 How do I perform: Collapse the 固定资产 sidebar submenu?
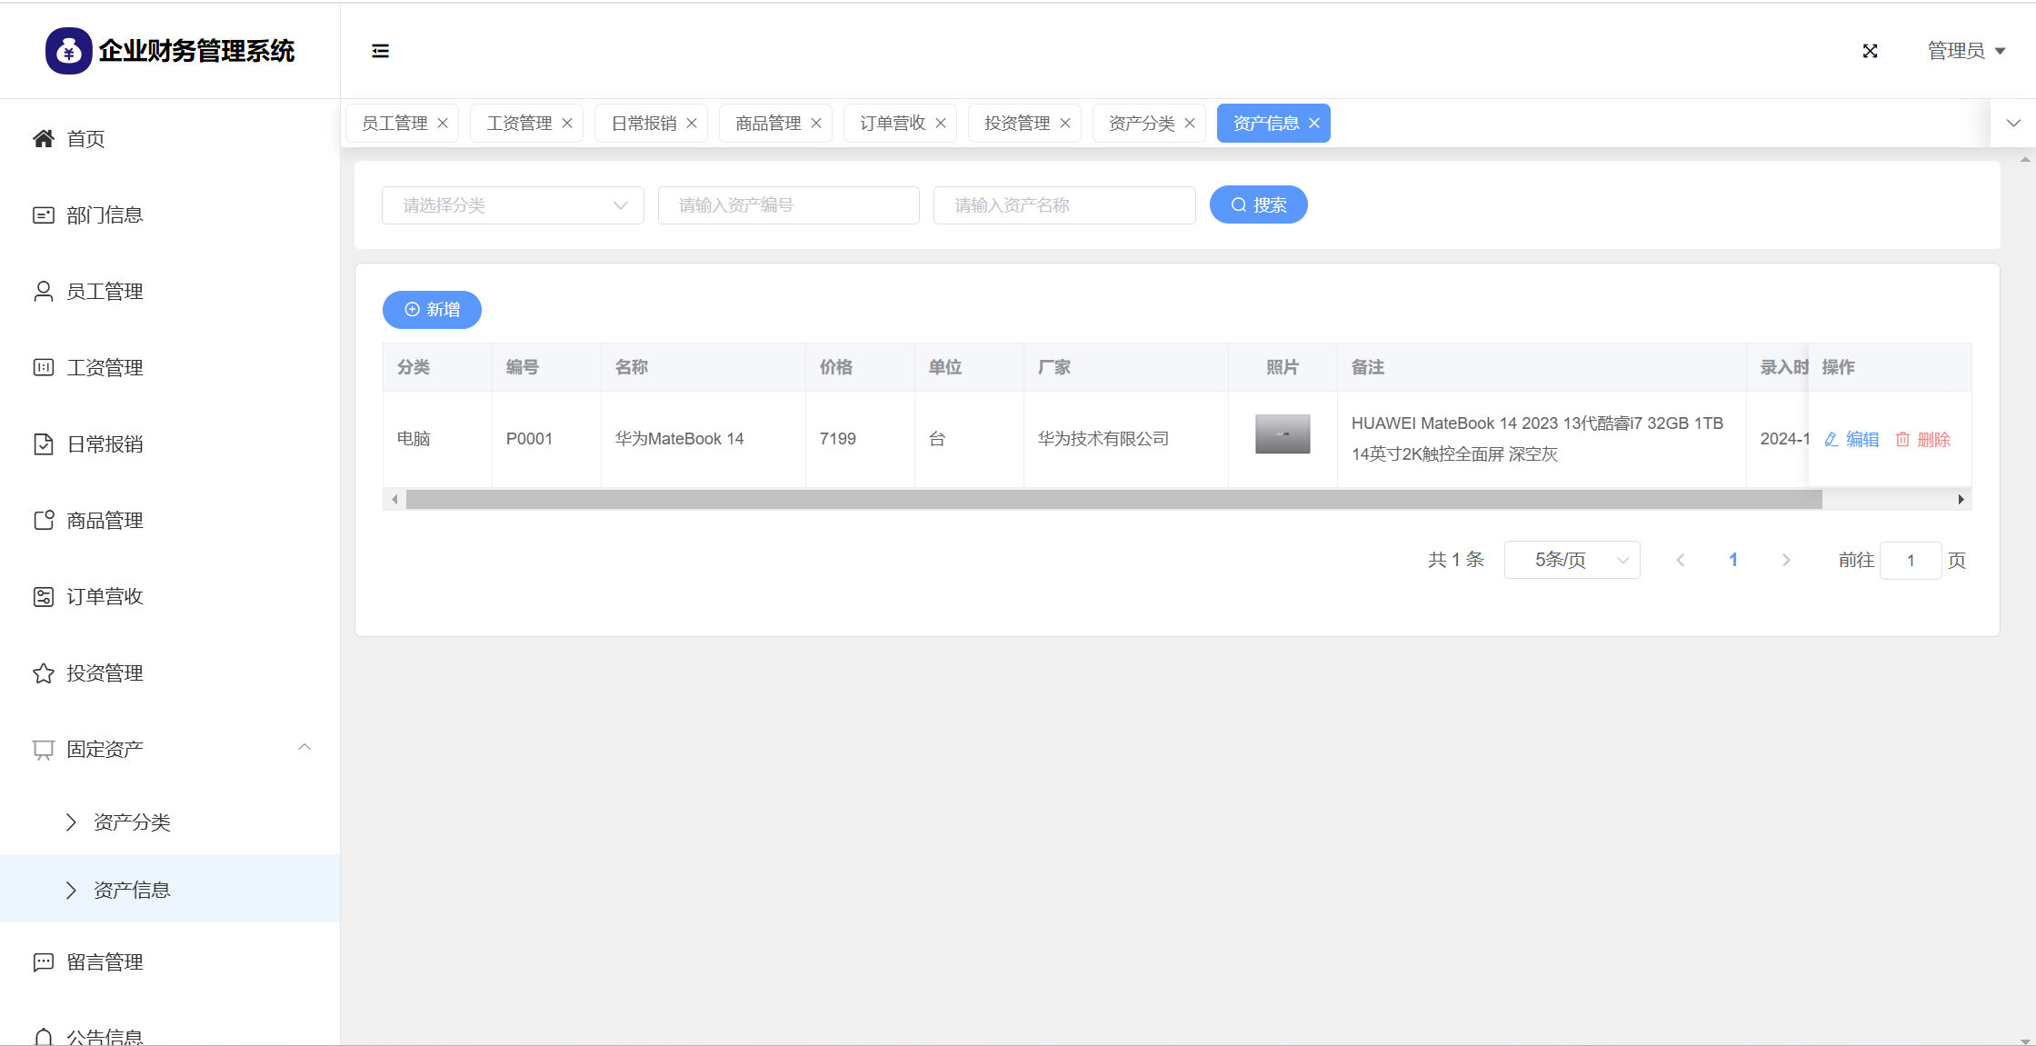(x=304, y=748)
